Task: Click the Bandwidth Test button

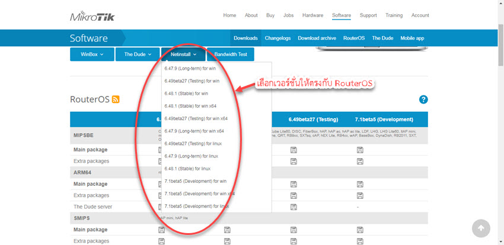Action: [231, 54]
